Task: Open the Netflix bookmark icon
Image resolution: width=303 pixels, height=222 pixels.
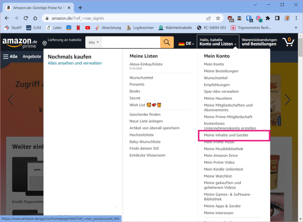Action: click(78, 28)
